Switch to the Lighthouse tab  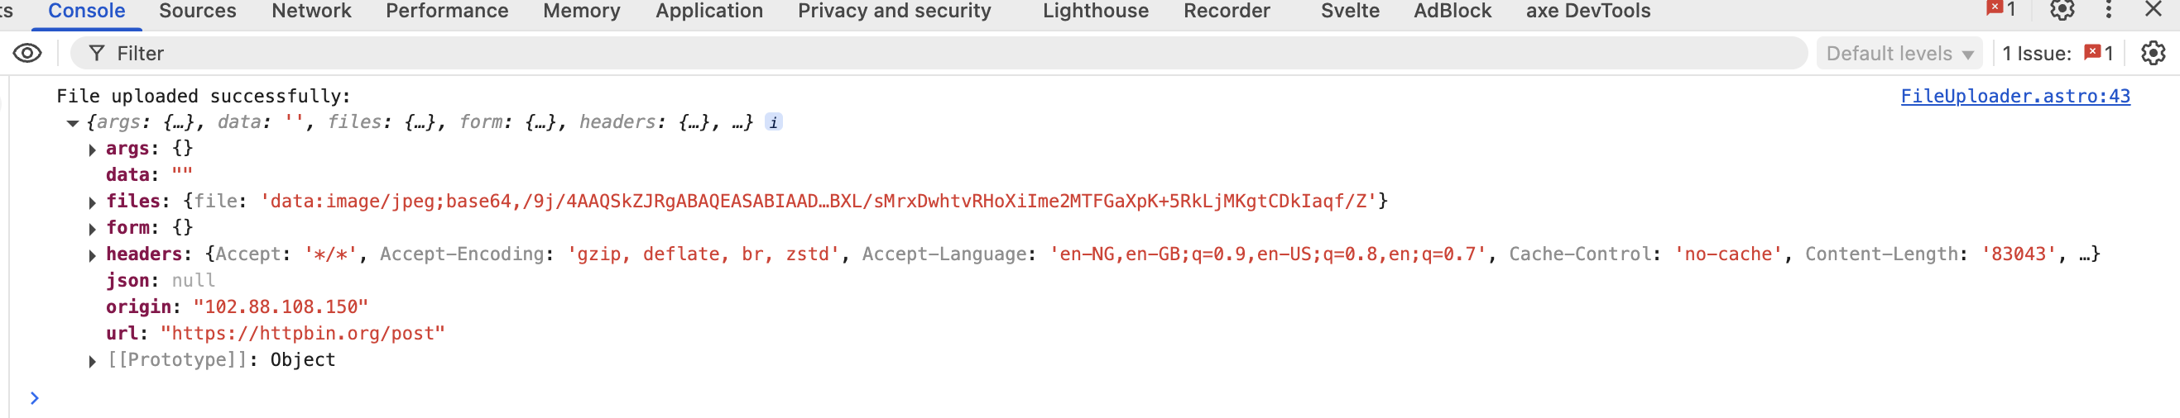tap(1094, 11)
